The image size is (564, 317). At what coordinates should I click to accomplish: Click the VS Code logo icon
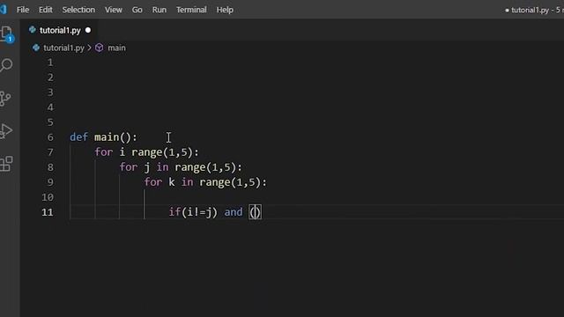pyautogui.click(x=4, y=10)
